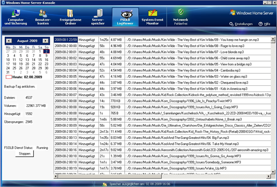Click the August 2009 calendar title
This screenshot has height=187, width=277.
(27, 41)
